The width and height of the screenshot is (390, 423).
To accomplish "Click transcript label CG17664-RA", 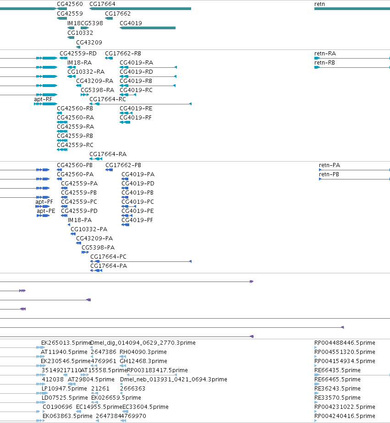I will 108,154.
